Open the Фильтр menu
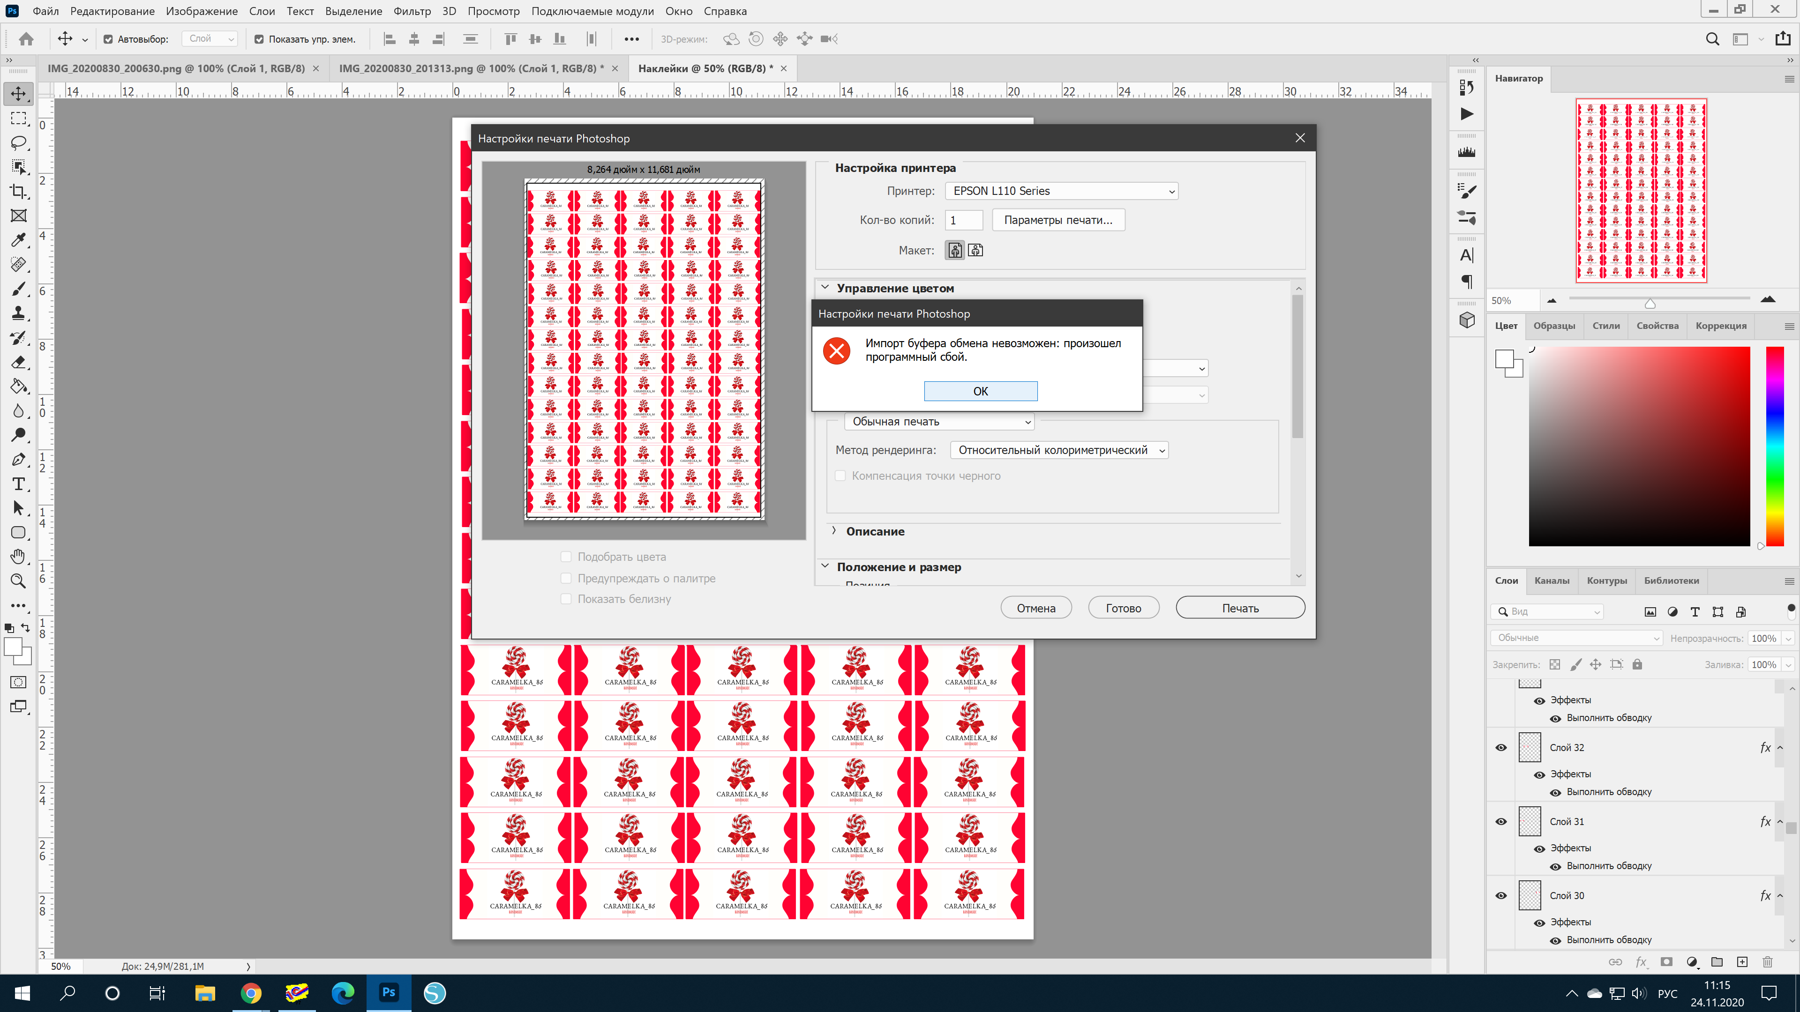1800x1012 pixels. (x=412, y=11)
